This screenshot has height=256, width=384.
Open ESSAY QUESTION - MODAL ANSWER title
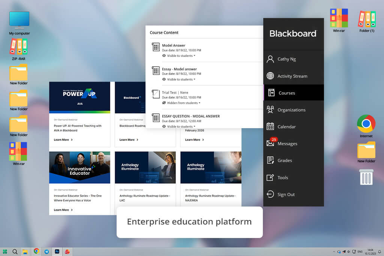tap(191, 116)
